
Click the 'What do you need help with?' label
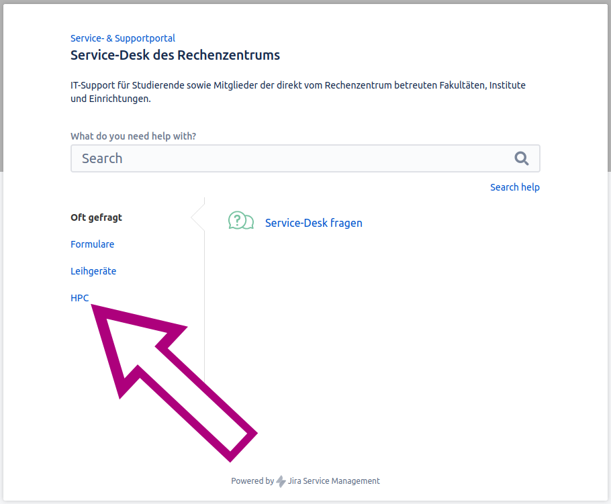[x=133, y=136]
